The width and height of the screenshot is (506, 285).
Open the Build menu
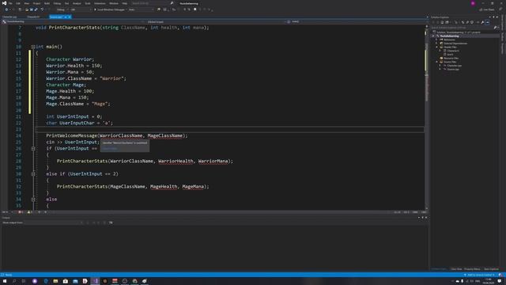point(47,3)
